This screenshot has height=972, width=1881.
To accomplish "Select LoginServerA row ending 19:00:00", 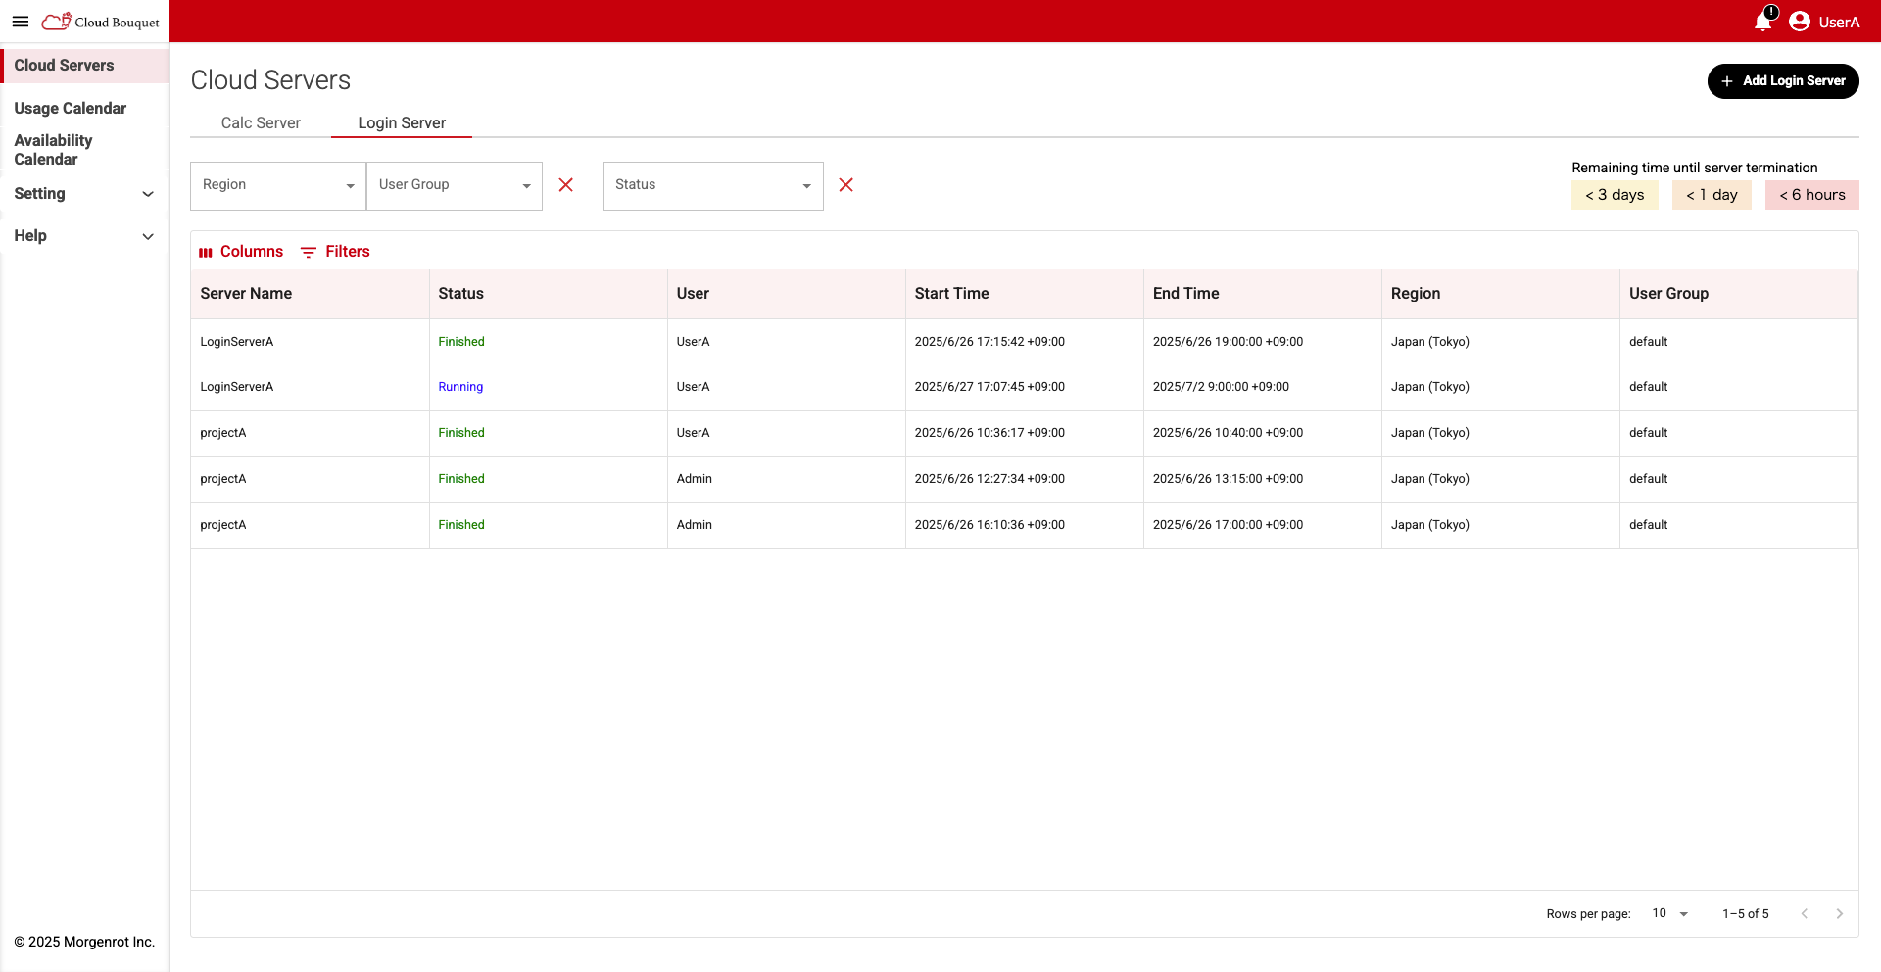I will click(x=1024, y=342).
